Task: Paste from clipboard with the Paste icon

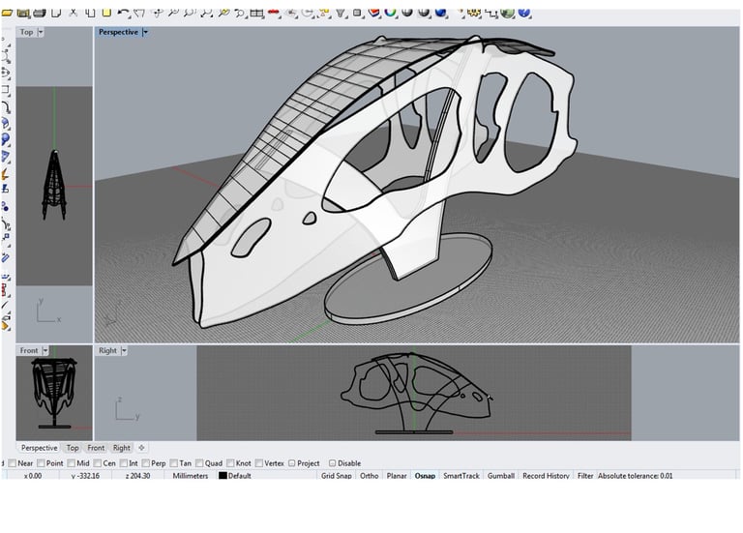Action: coord(106,13)
